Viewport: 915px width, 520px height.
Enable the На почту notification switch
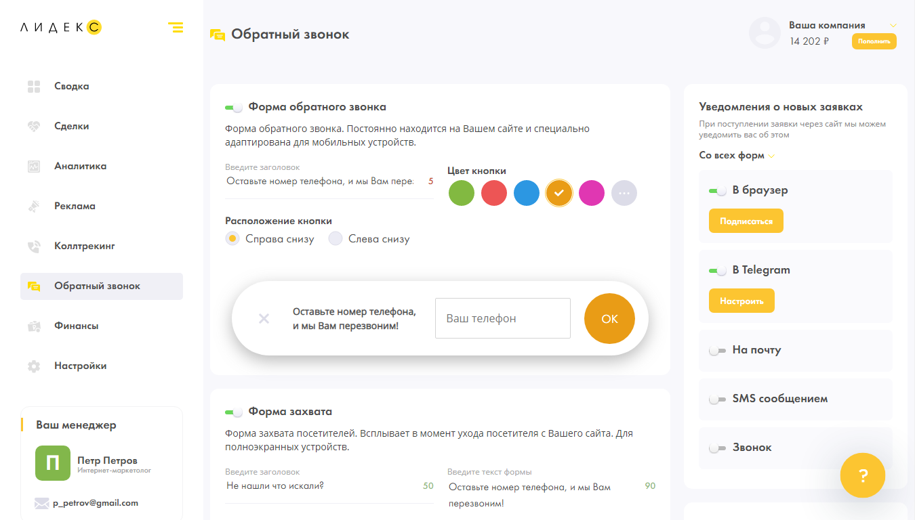(717, 351)
